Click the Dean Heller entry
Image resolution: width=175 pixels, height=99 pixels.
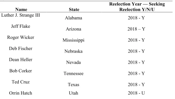pyautogui.click(x=20, y=60)
